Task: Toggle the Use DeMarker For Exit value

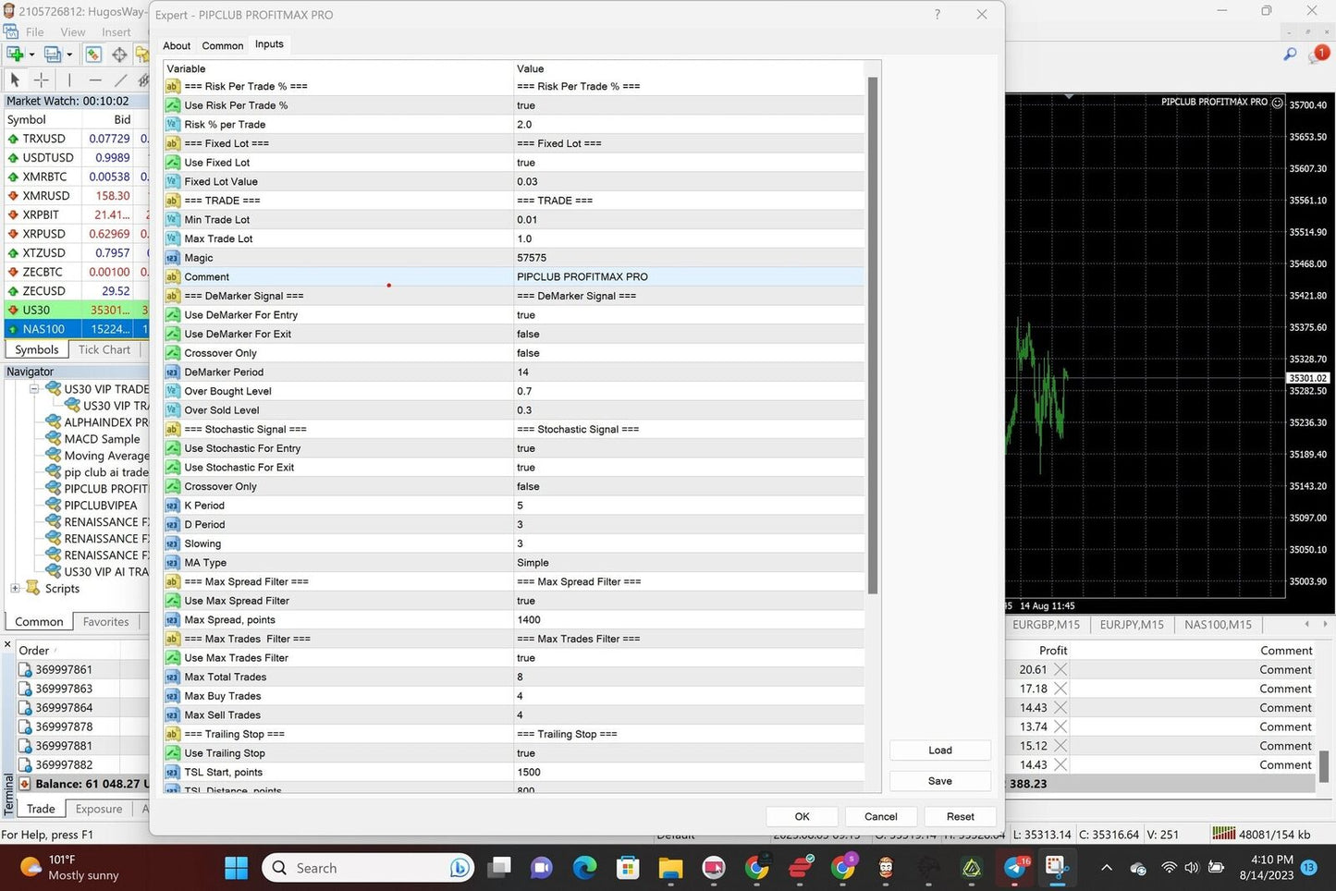Action: [x=528, y=335]
